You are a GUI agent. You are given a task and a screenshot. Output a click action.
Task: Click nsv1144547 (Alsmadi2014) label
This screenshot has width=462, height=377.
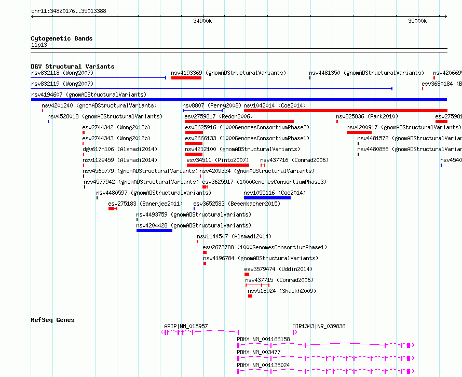coord(234,236)
